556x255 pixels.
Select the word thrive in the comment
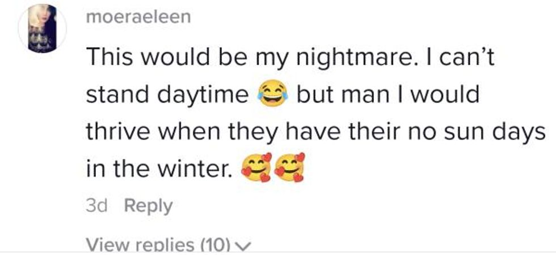pyautogui.click(x=119, y=131)
